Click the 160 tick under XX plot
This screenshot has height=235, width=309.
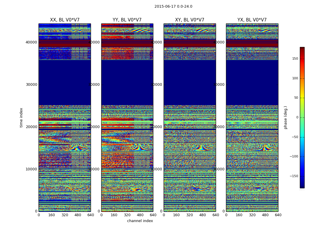pos(51,215)
